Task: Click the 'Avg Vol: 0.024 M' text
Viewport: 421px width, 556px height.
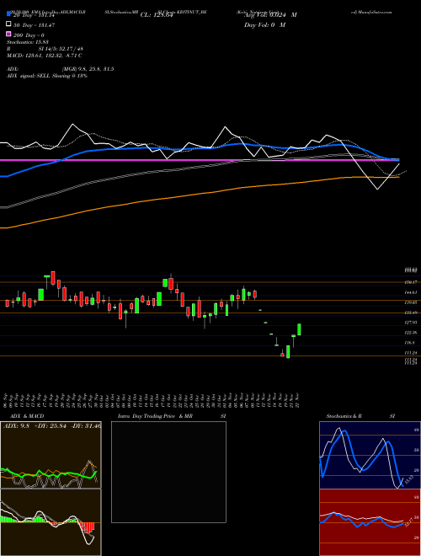Action: (x=270, y=15)
